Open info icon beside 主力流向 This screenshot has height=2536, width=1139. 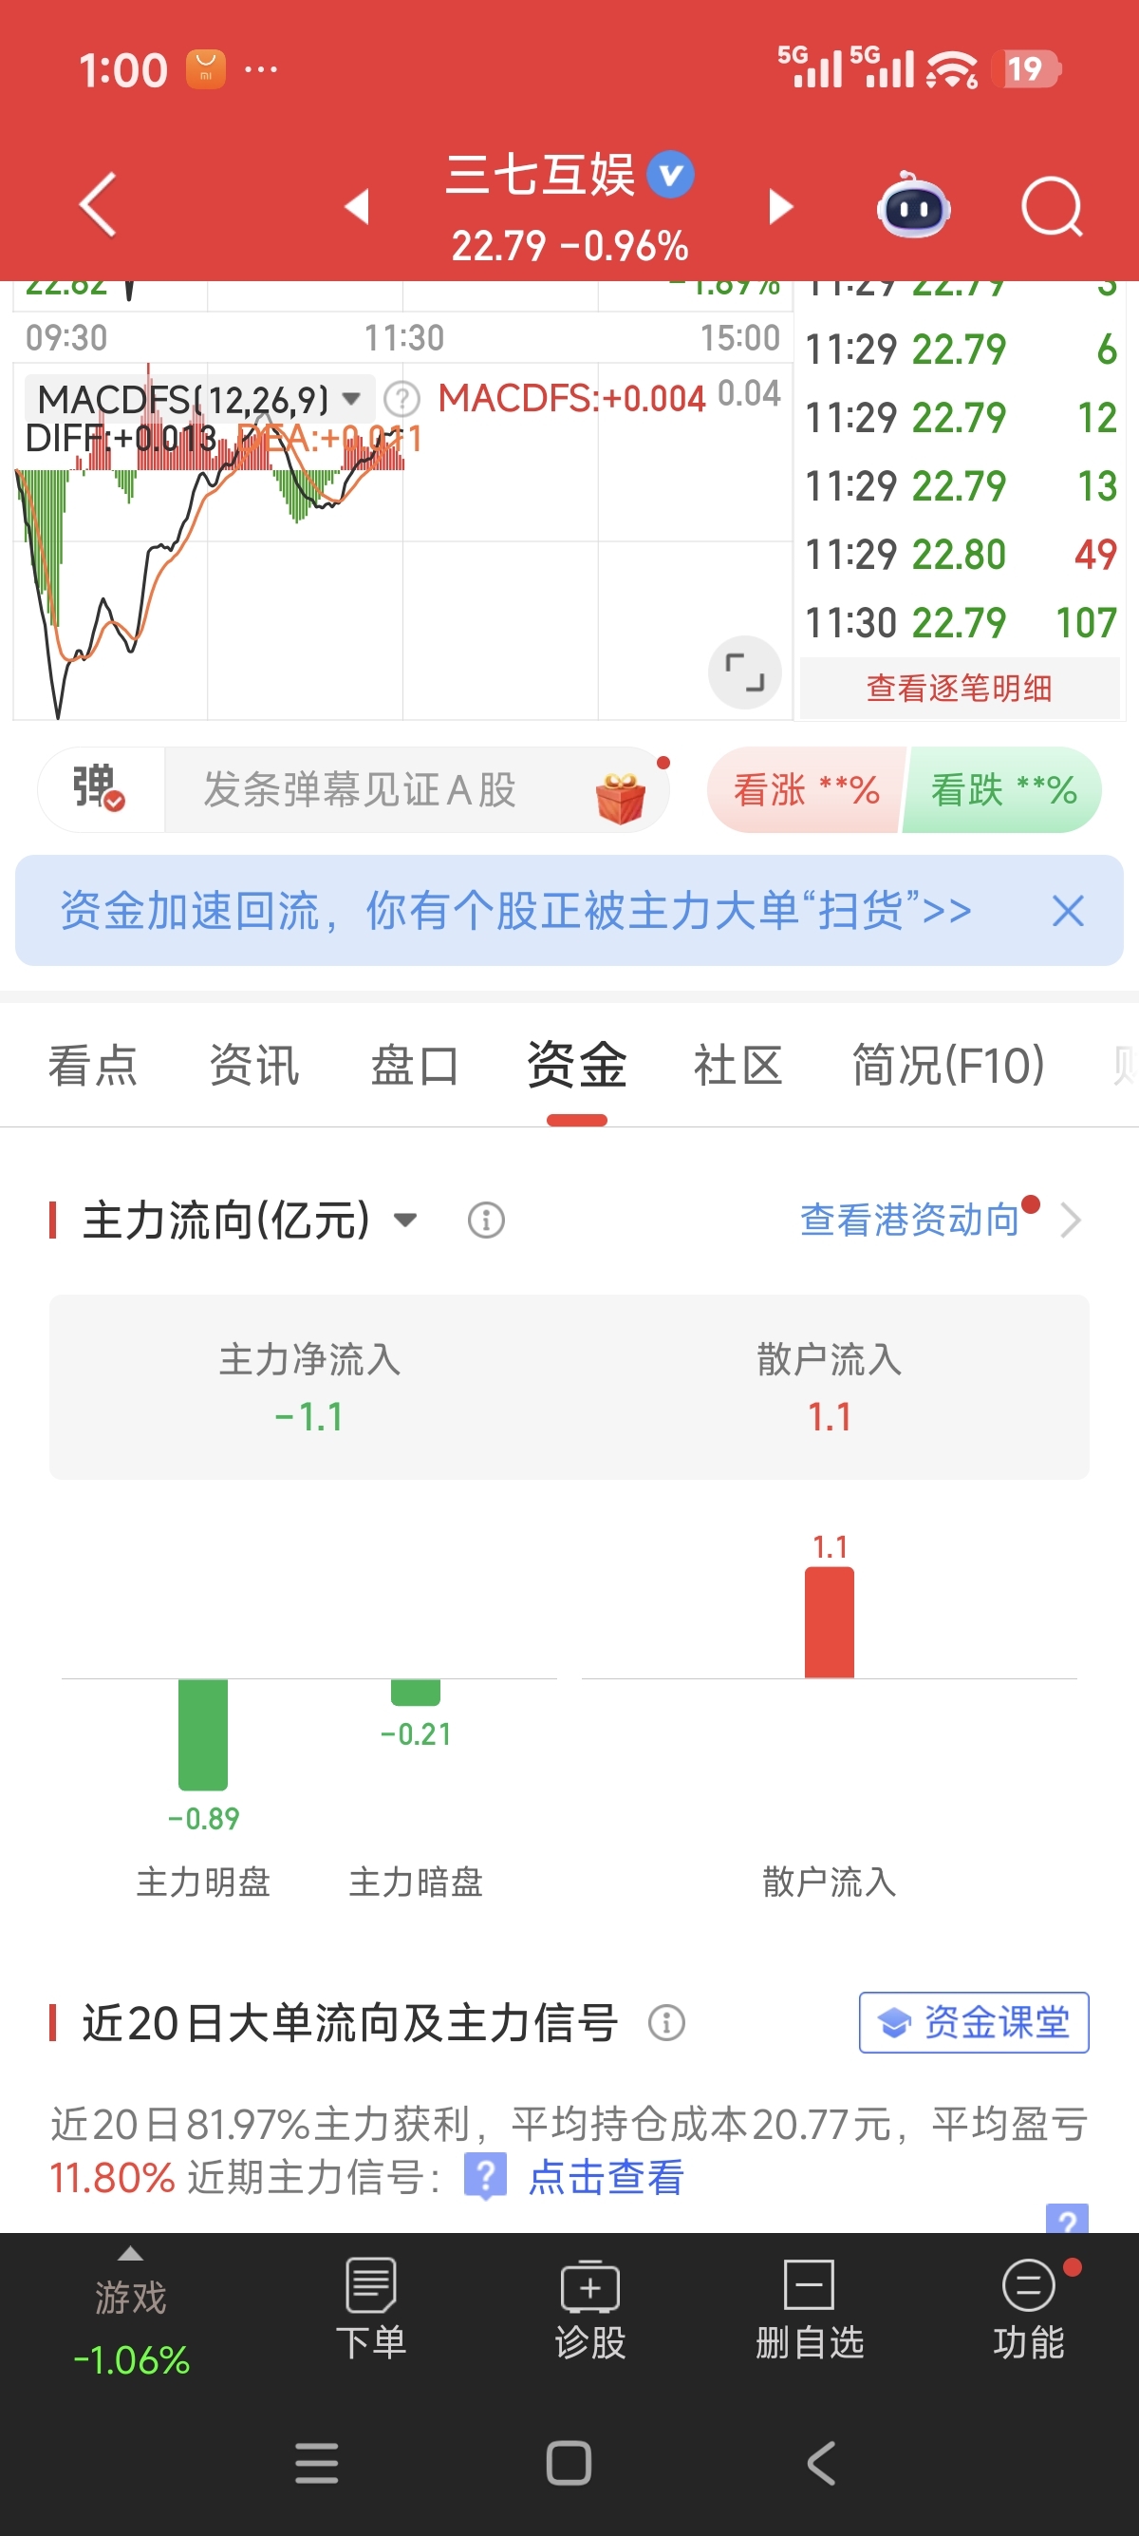tap(486, 1221)
